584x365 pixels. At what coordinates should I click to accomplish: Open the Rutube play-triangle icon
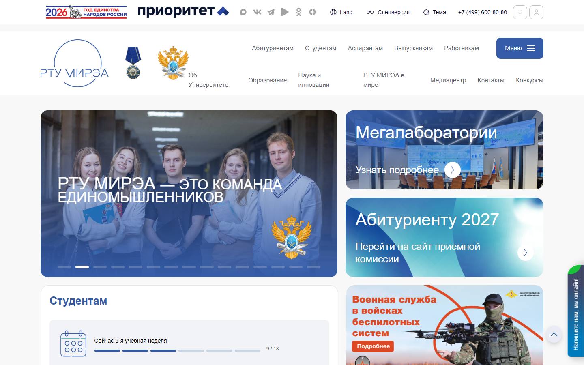point(285,12)
